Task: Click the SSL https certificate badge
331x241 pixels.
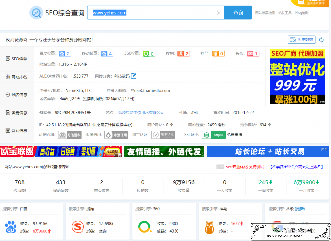Action: point(214,135)
